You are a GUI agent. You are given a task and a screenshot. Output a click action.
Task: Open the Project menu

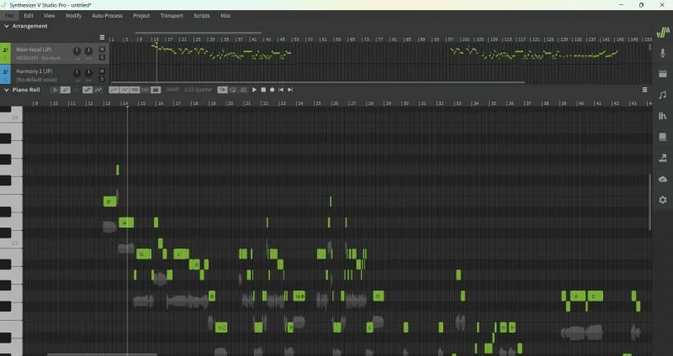141,16
